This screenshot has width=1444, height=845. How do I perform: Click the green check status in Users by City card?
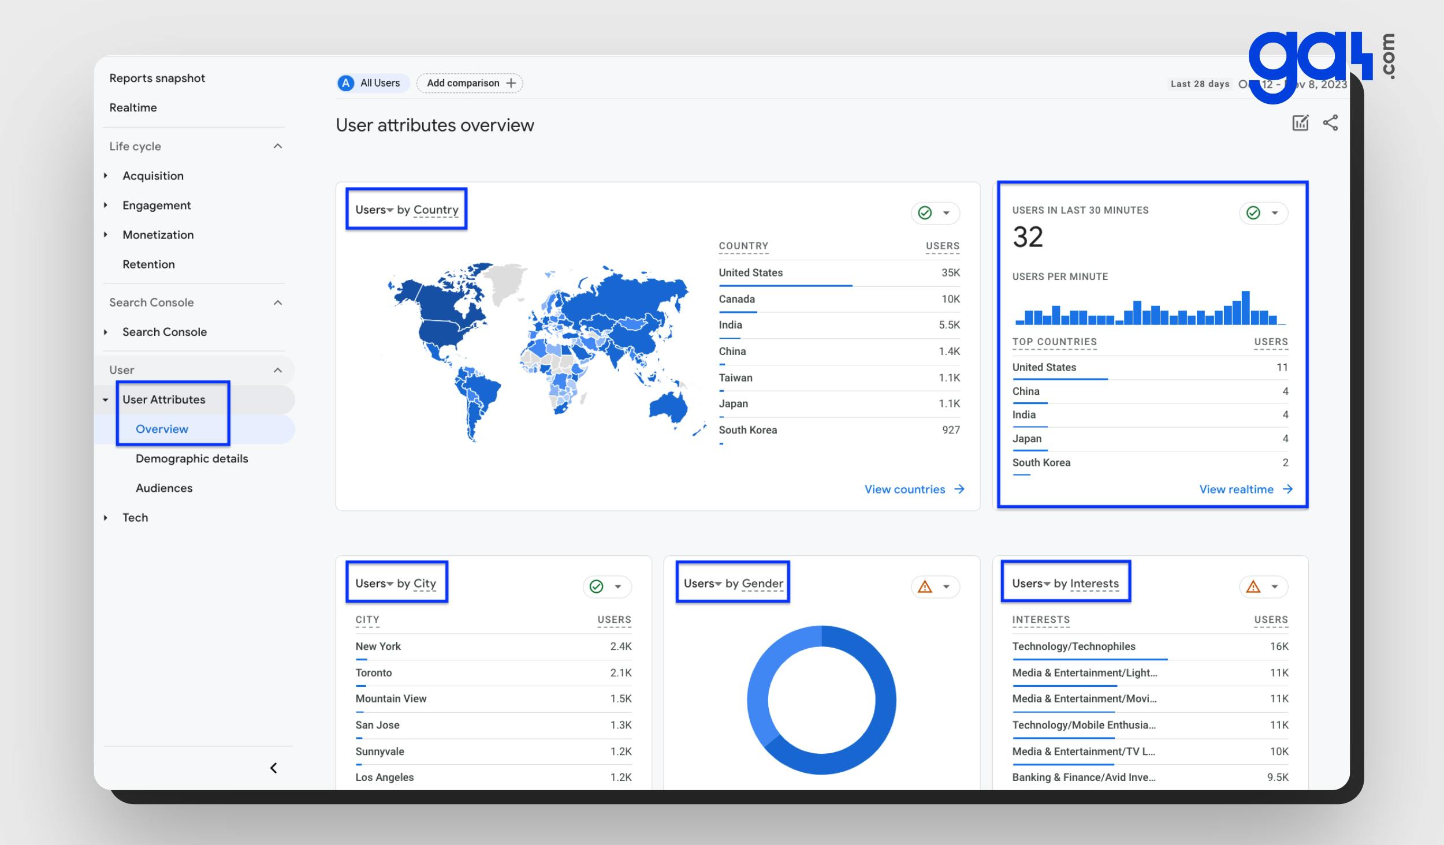pos(596,586)
